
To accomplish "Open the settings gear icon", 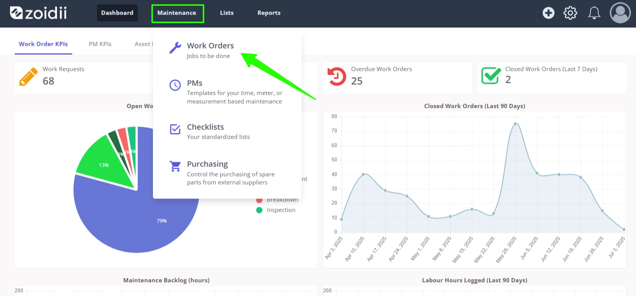I will point(570,13).
